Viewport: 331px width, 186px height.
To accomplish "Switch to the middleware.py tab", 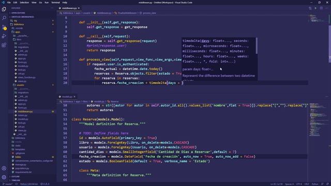I will [x=69, y=8].
